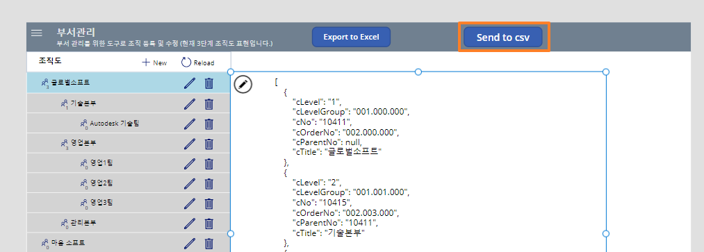This screenshot has width=704, height=252.
Task: Delete the Autodesk 기술팀 row
Action: tap(208, 124)
